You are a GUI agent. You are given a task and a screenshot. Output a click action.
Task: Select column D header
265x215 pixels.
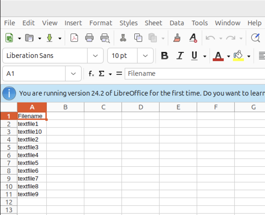point(141,107)
